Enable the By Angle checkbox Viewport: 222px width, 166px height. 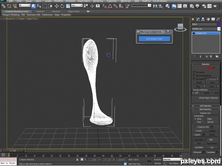pos(194,79)
